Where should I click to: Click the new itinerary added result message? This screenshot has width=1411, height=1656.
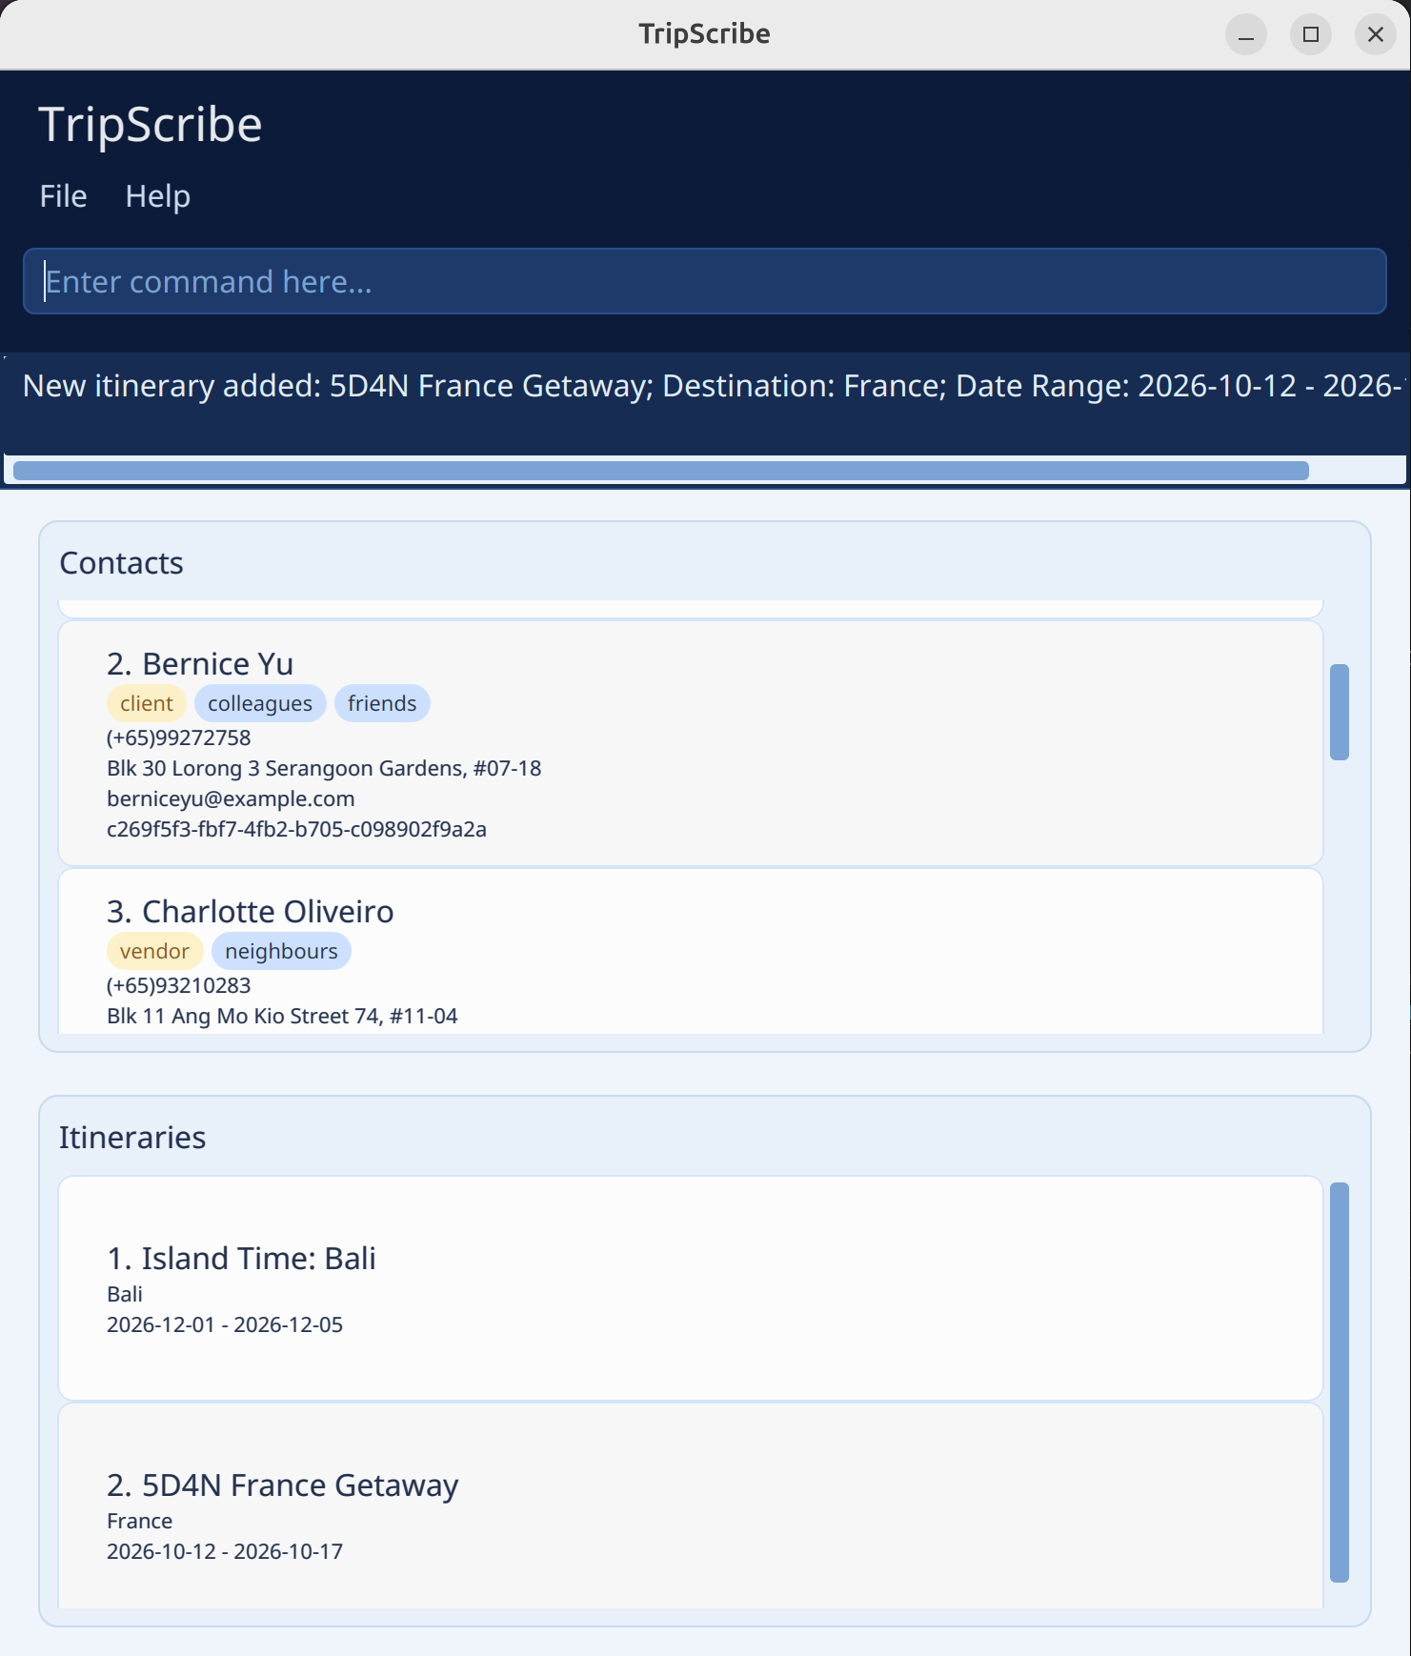[704, 386]
